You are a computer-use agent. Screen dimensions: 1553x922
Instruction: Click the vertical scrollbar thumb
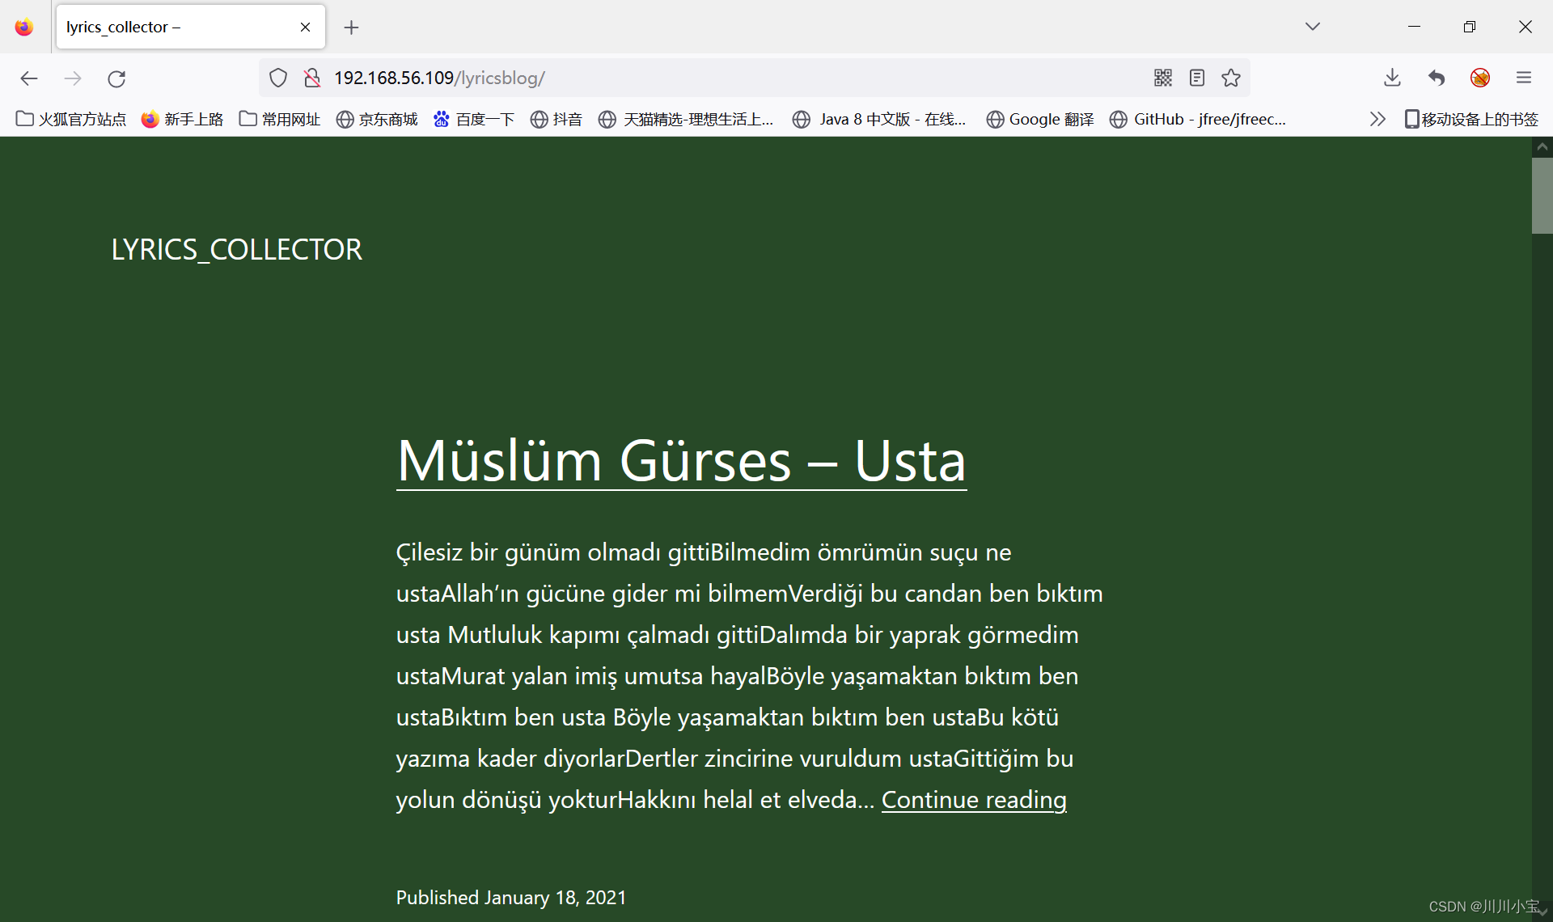point(1542,197)
